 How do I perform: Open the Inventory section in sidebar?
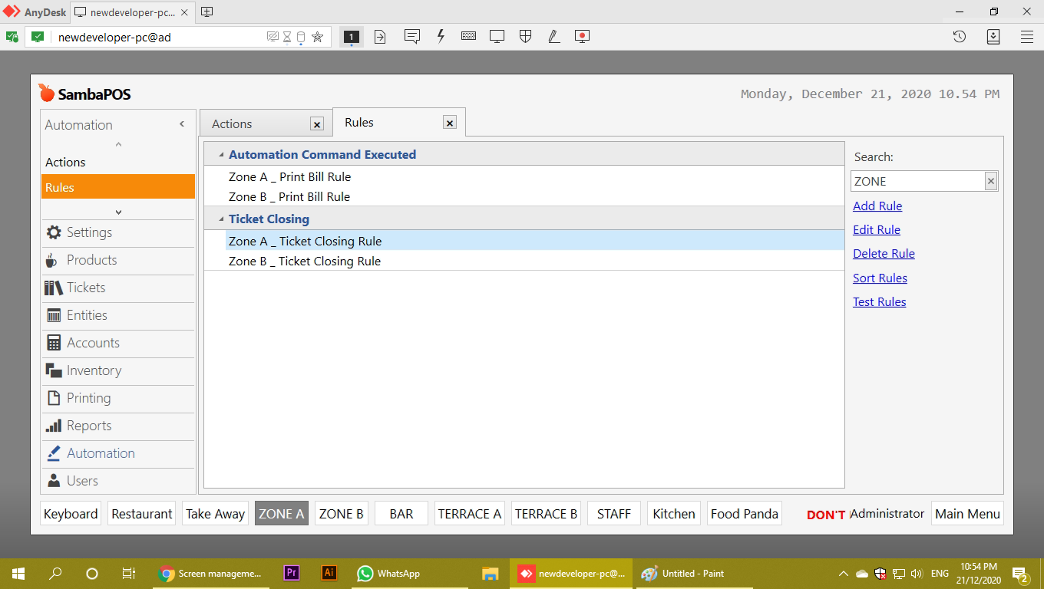[118, 370]
